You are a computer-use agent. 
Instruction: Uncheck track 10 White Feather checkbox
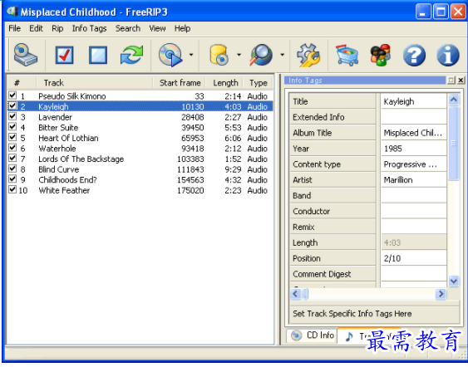pos(12,189)
